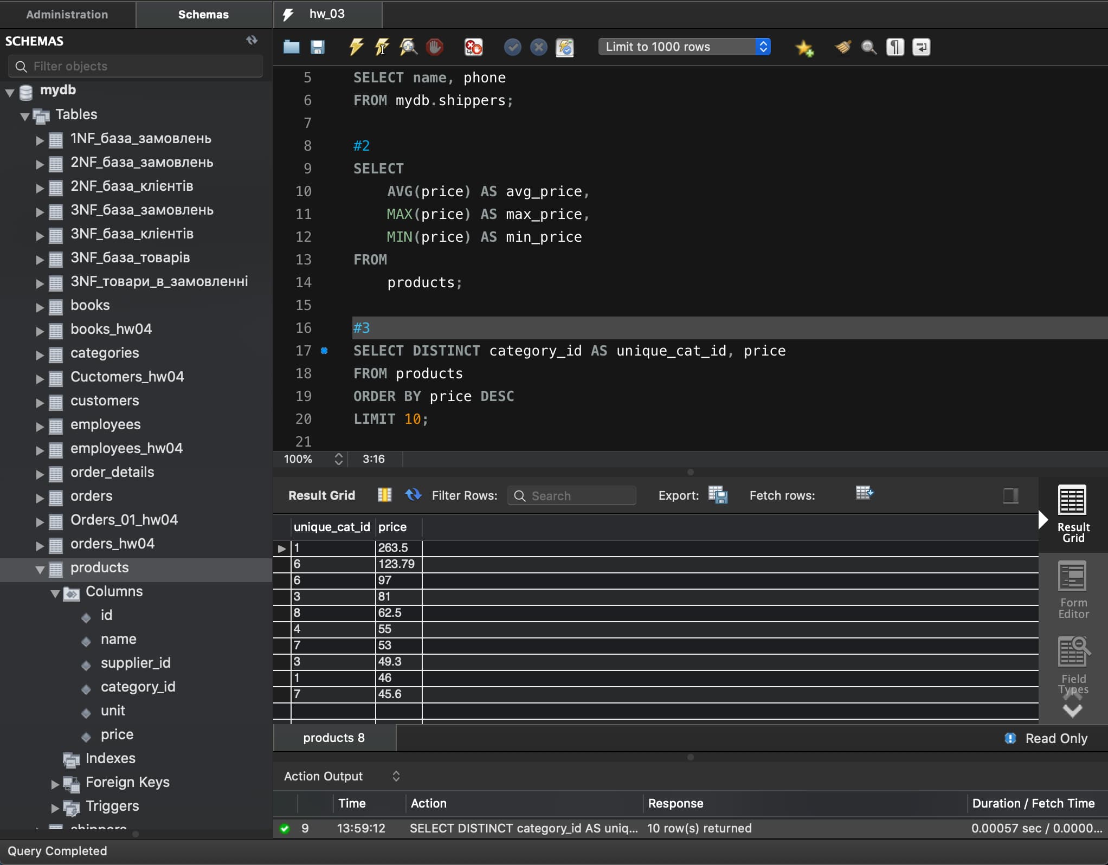Viewport: 1108px width, 865px height.
Task: Toggle visibility of mydb schema
Action: pyautogui.click(x=10, y=89)
